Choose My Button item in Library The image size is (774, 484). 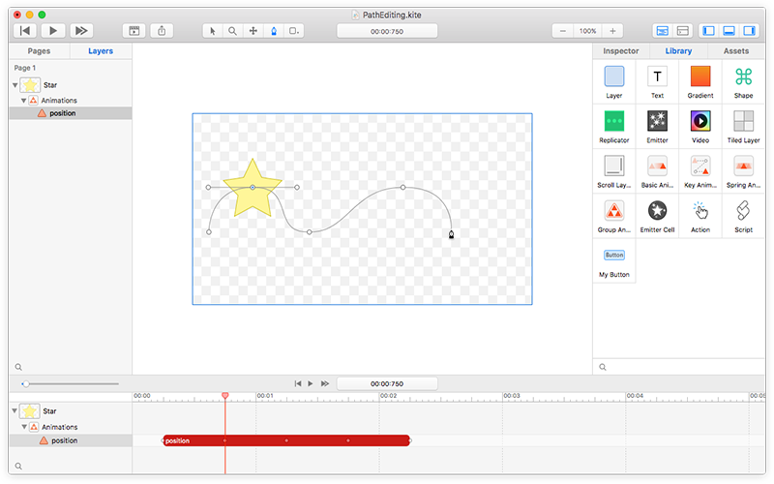click(614, 261)
